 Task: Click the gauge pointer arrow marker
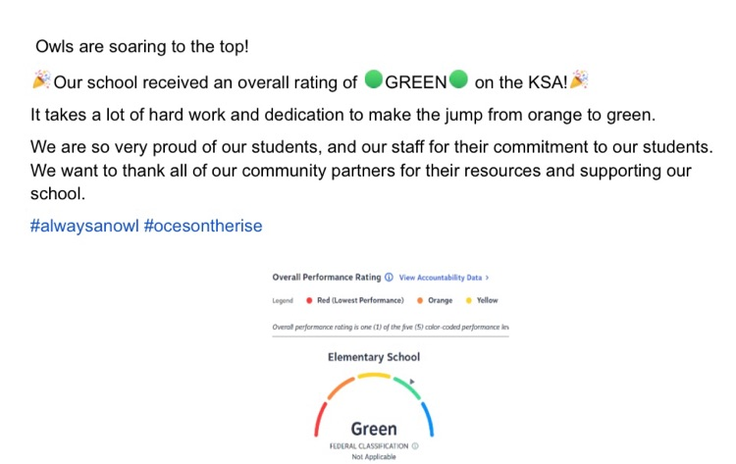tap(413, 382)
